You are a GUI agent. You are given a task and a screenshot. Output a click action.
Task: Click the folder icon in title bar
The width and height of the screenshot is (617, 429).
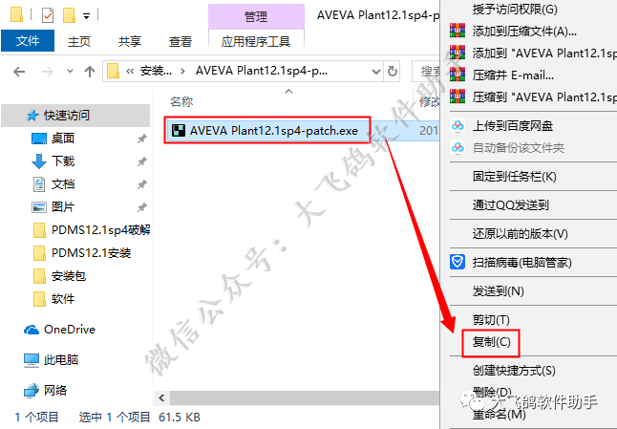click(x=16, y=14)
